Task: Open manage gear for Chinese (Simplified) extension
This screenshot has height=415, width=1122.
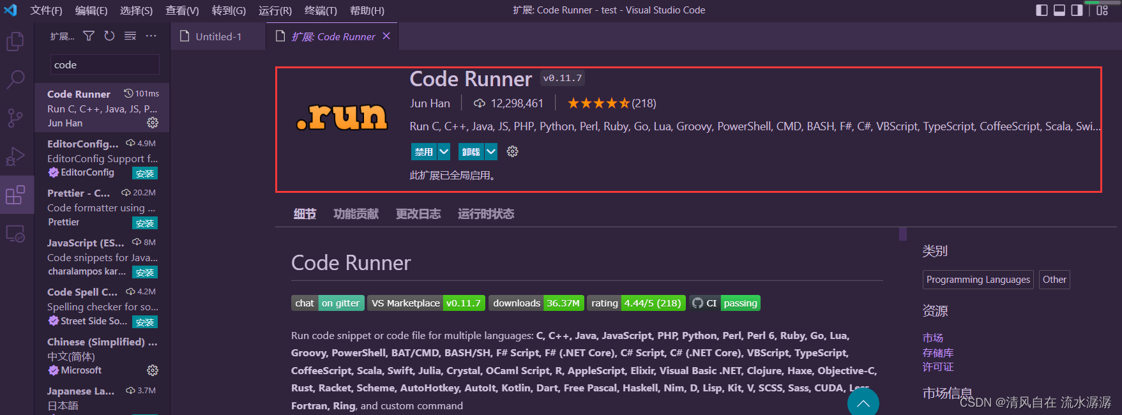Action: [x=153, y=370]
